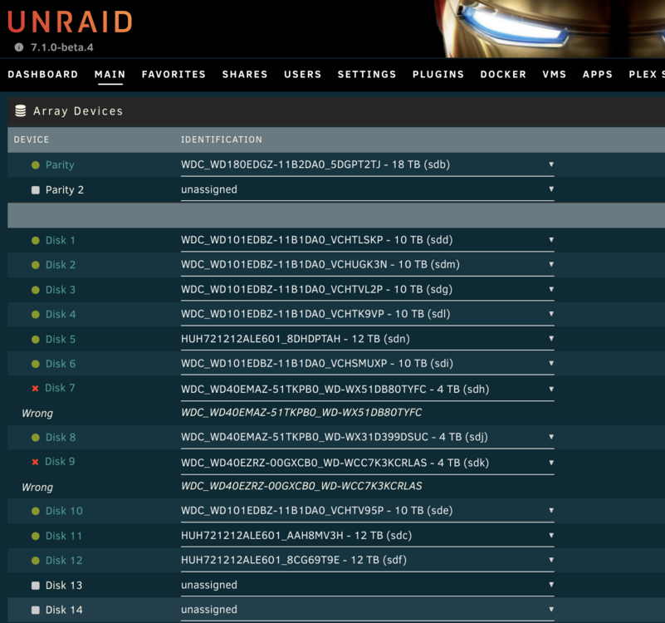The height and width of the screenshot is (623, 665).
Task: Open the Apps tab
Action: pos(598,74)
